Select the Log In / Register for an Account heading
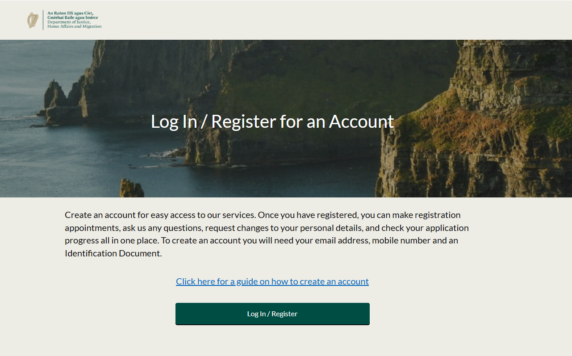 coord(272,121)
